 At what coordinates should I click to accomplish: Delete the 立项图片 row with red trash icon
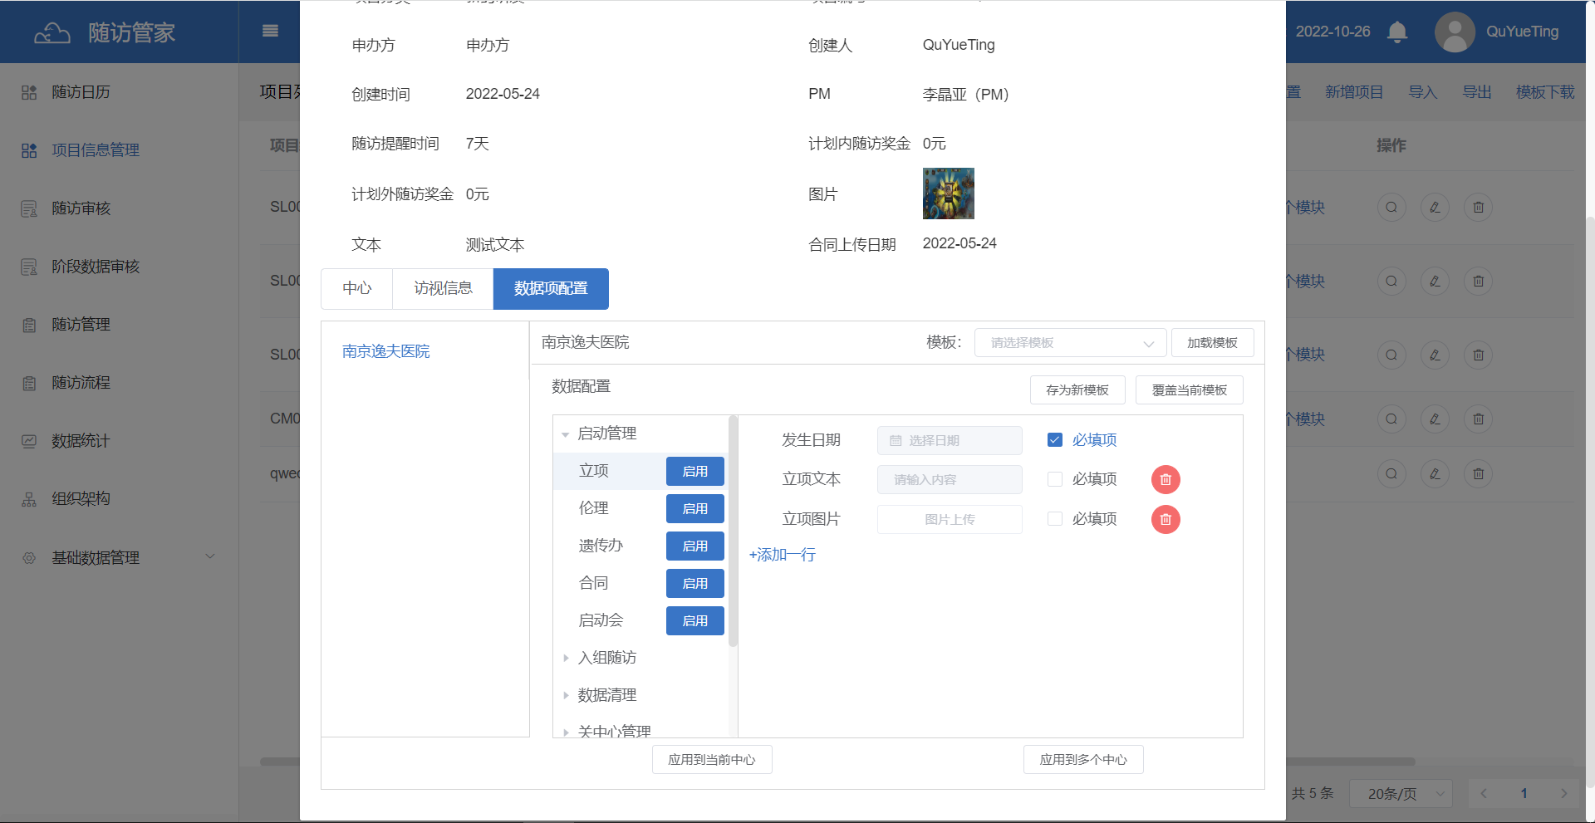1165,519
